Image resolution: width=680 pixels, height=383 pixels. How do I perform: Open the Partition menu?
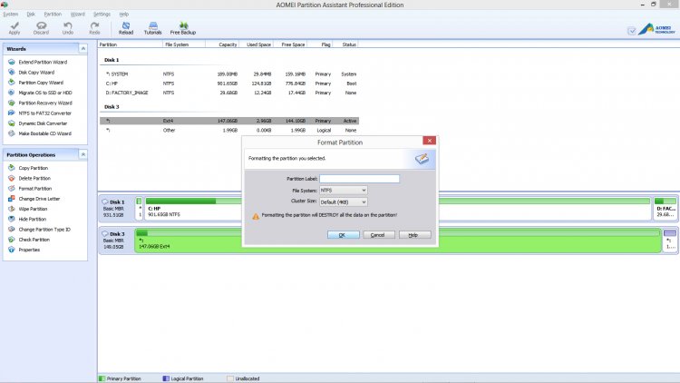point(53,15)
